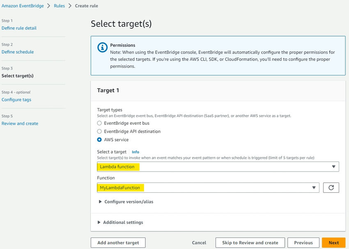Click the Rules breadcrumb link
Screen dimensions: 349x249
(x=59, y=6)
